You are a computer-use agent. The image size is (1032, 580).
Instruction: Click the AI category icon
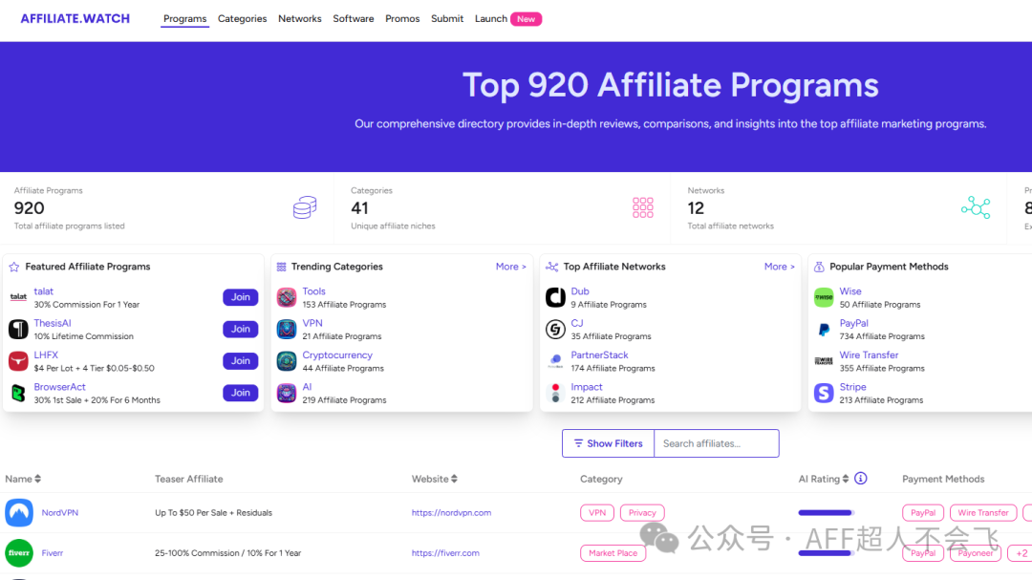(287, 393)
